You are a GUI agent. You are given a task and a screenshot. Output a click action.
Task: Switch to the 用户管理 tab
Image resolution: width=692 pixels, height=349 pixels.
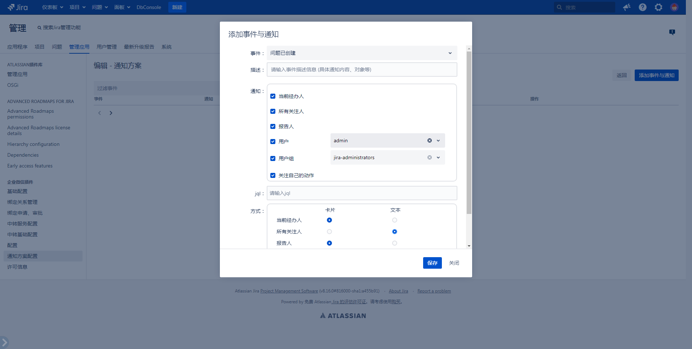[x=106, y=47]
